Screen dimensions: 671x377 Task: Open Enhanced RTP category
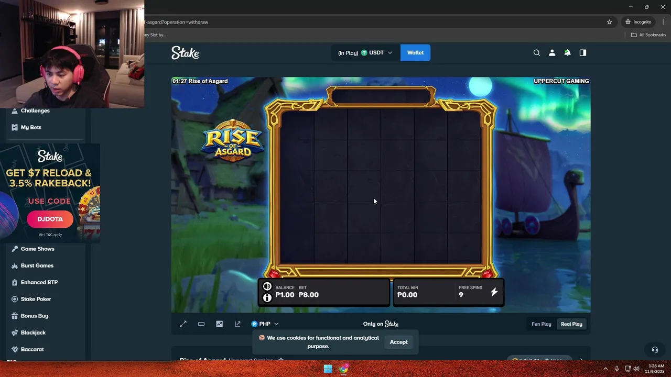[39, 282]
